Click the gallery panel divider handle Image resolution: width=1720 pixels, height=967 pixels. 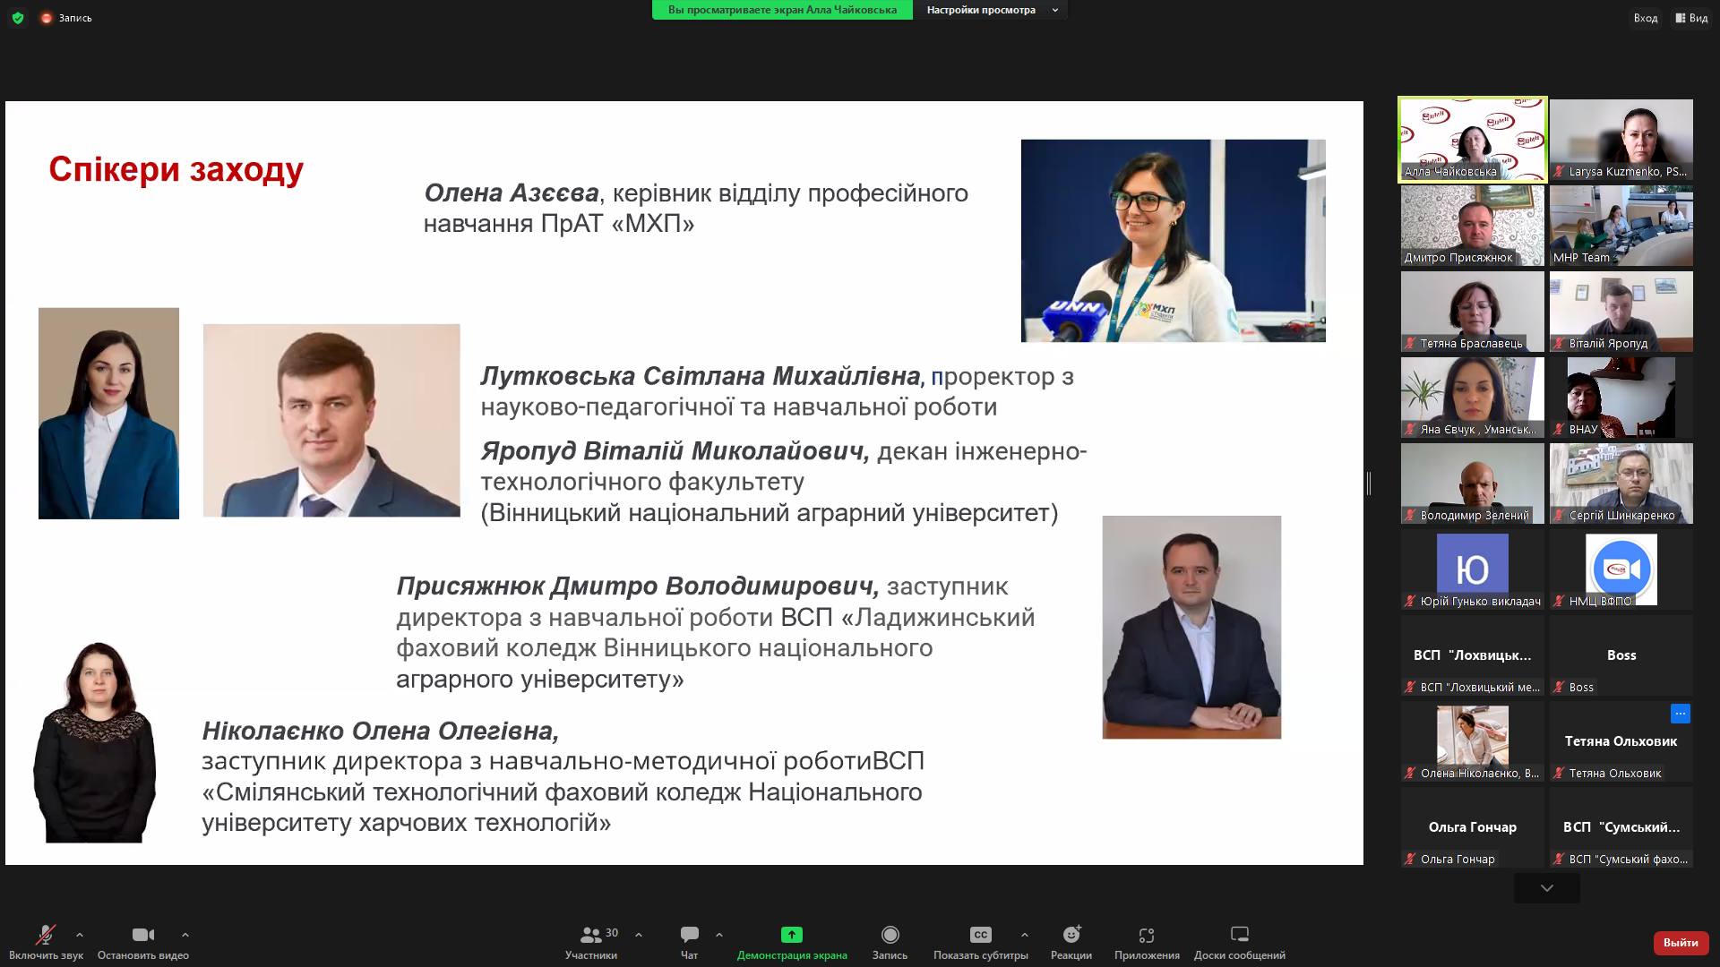tap(1369, 483)
